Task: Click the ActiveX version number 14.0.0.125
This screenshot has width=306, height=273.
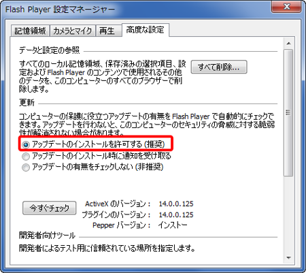Action: click(x=176, y=204)
